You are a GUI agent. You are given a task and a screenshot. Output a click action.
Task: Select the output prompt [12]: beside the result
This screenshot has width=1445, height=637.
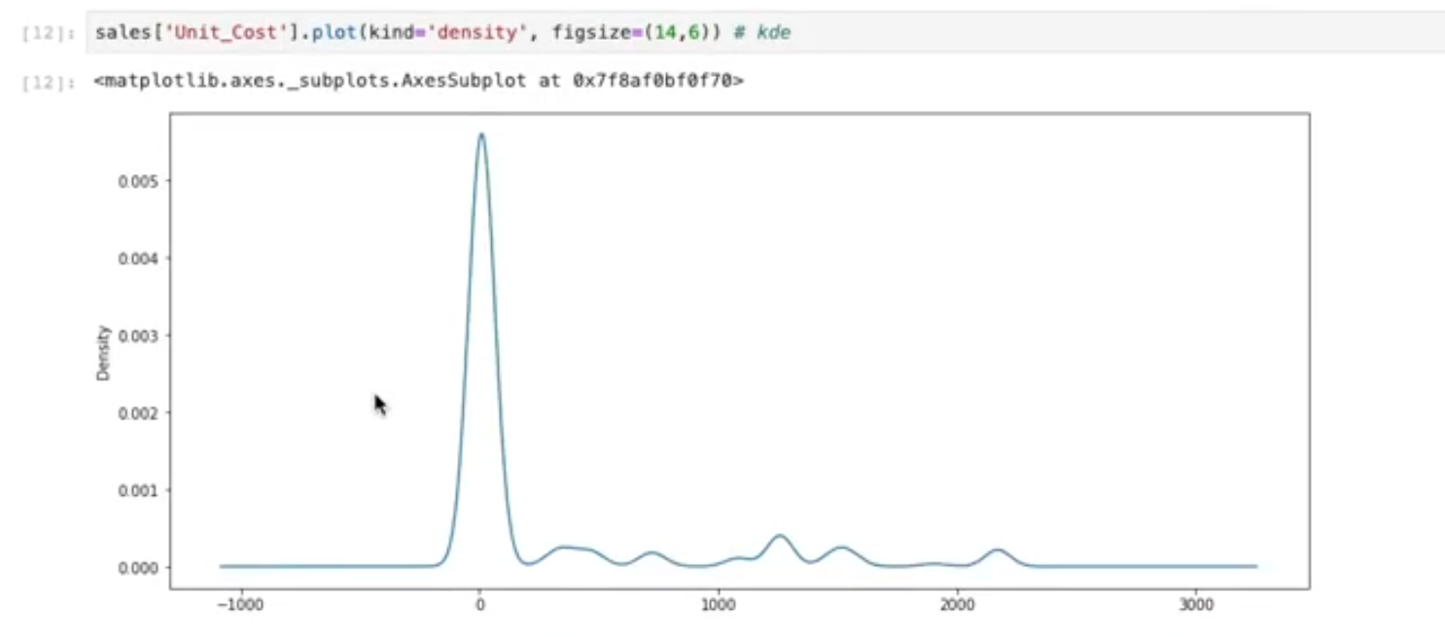click(x=48, y=83)
